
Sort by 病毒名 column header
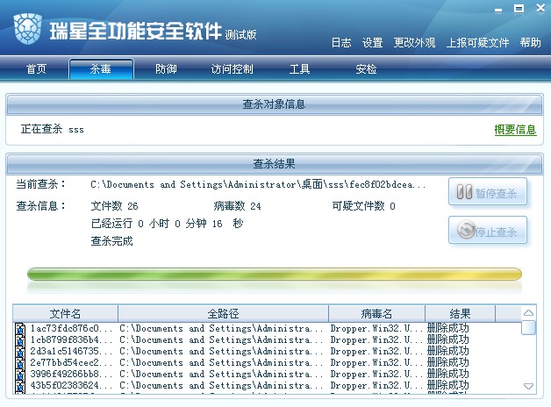click(x=376, y=313)
